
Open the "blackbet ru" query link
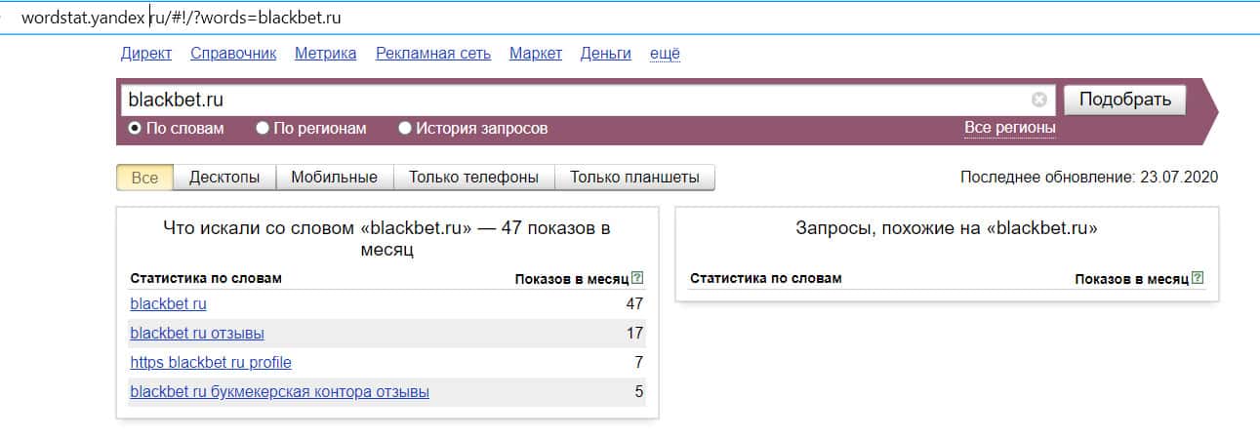(168, 303)
